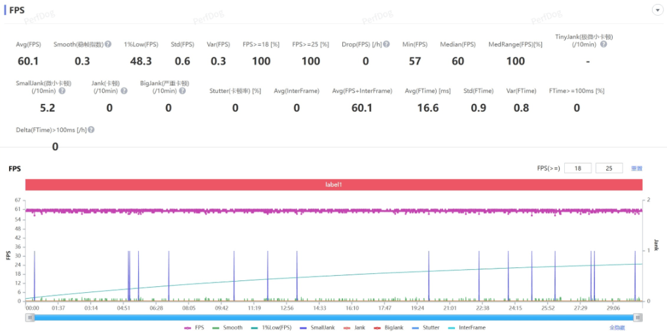667x332 pixels.
Task: Collapse the FPS panel with top-right arrow
Action: [x=657, y=10]
